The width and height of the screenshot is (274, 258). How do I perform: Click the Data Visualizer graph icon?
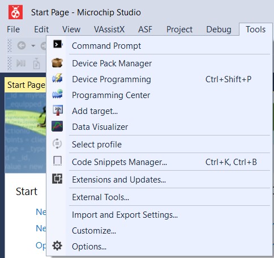[57, 126]
